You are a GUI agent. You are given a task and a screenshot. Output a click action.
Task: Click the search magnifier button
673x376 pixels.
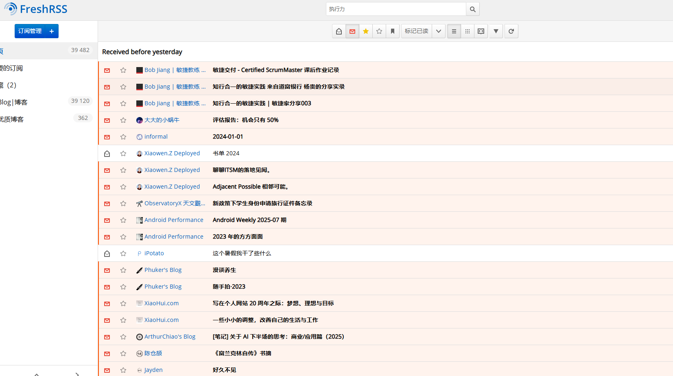(x=472, y=9)
